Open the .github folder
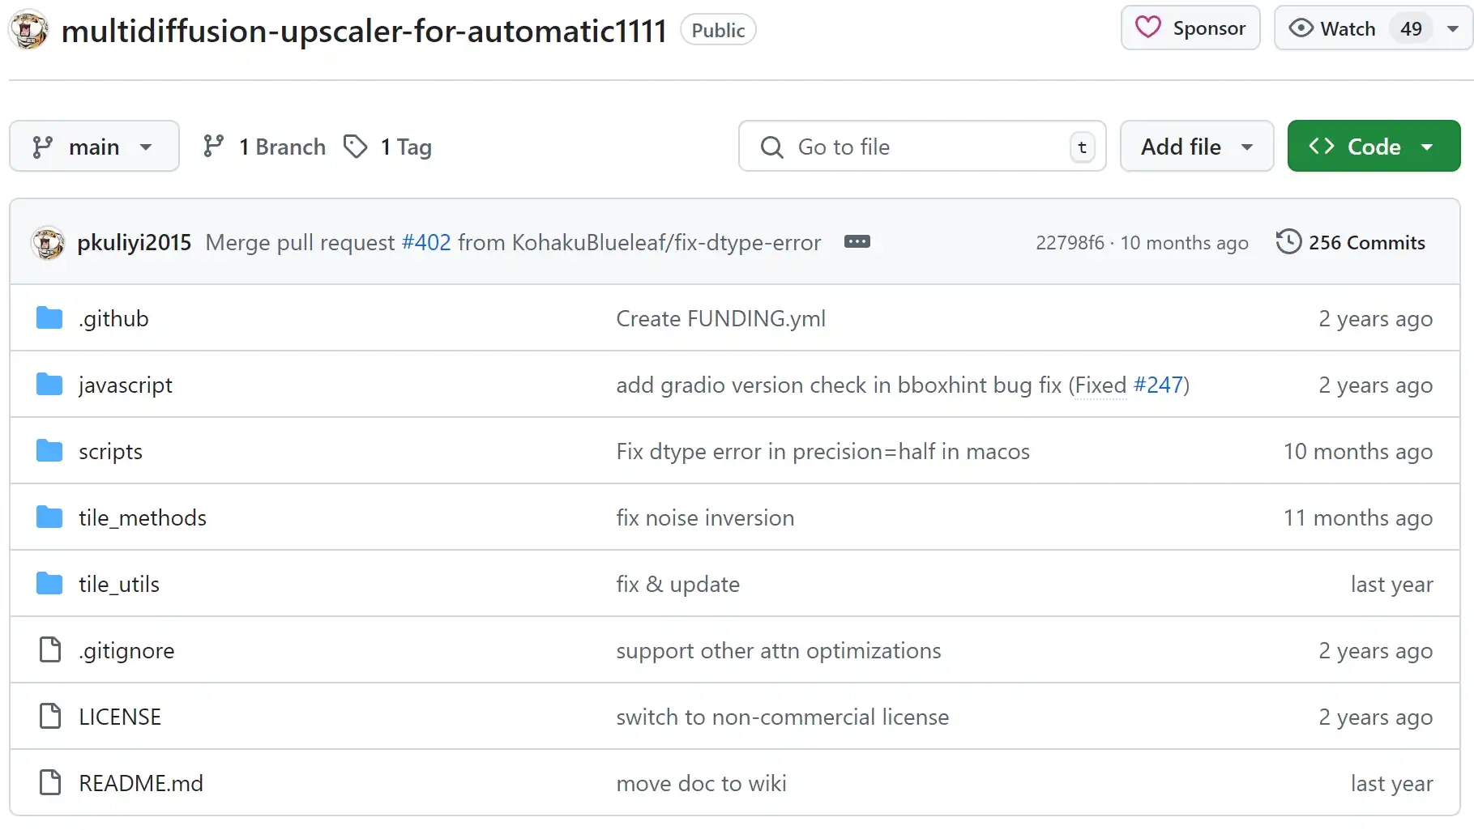Viewport: 1474px width, 830px height. (x=113, y=318)
